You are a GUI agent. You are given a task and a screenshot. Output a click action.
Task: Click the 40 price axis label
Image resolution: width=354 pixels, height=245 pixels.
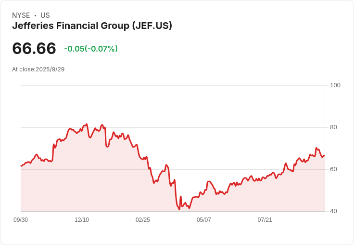(x=333, y=211)
